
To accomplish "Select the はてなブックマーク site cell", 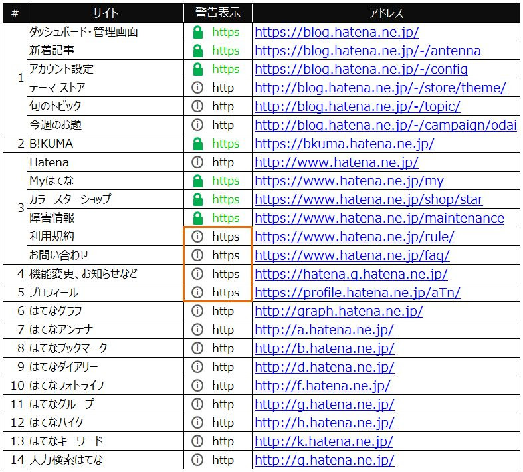I will click(106, 348).
